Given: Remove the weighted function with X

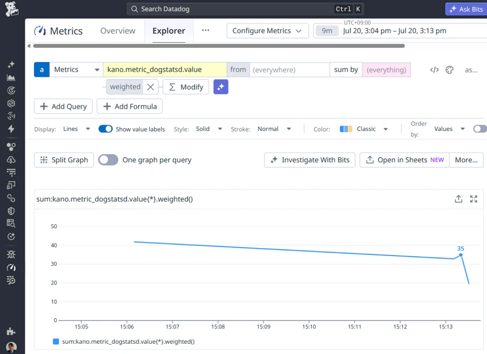Looking at the screenshot, I should point(151,87).
